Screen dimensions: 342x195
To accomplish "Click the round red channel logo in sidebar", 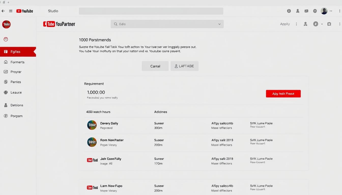I will (6, 24).
